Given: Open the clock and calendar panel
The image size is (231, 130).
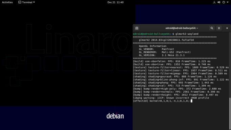Looking at the screenshot, I should 116,2.
